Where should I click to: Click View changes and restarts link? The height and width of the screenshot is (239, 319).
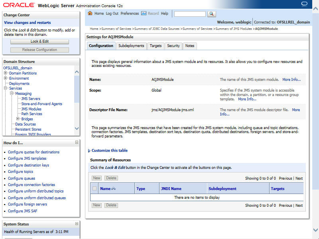click(28, 23)
